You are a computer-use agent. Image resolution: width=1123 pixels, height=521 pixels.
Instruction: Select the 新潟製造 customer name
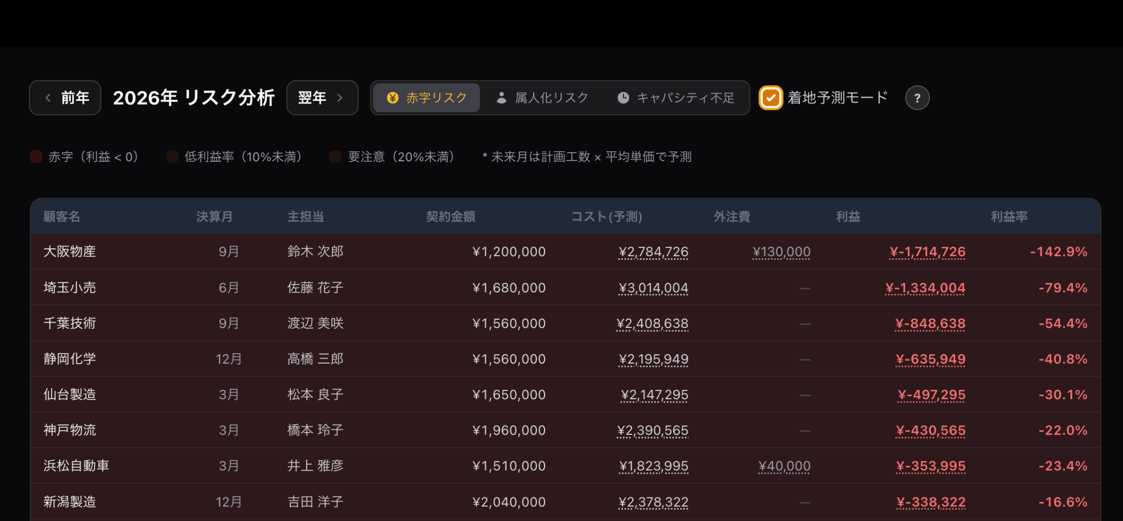70,502
